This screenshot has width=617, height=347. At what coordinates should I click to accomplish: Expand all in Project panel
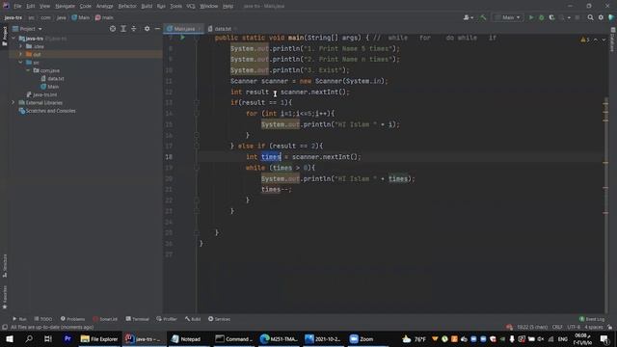coord(123,29)
